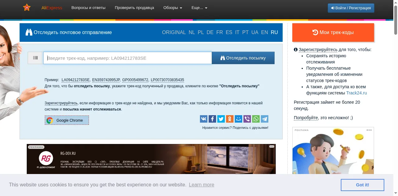
Task: Switch language to NL
Action: [x=192, y=33]
